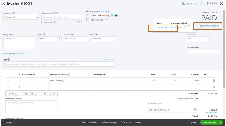Click the QTY value 50 cell
Screen dimensions: 226x126
[x=146, y=81]
